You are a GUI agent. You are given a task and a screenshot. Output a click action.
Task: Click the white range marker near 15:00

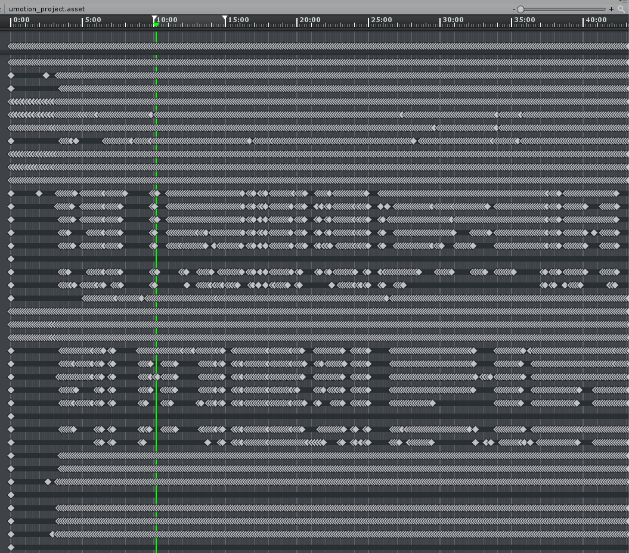point(225,18)
